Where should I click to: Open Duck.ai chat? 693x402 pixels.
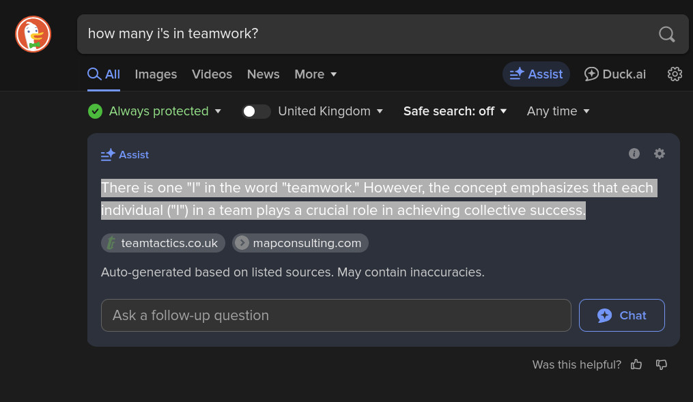point(614,74)
